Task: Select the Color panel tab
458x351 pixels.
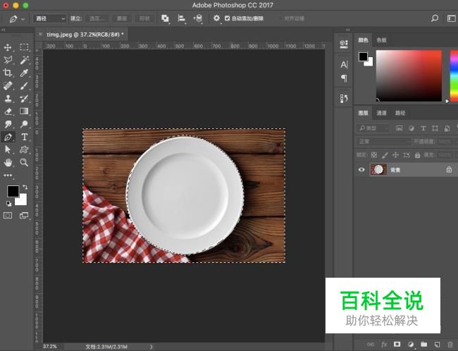Action: (364, 40)
